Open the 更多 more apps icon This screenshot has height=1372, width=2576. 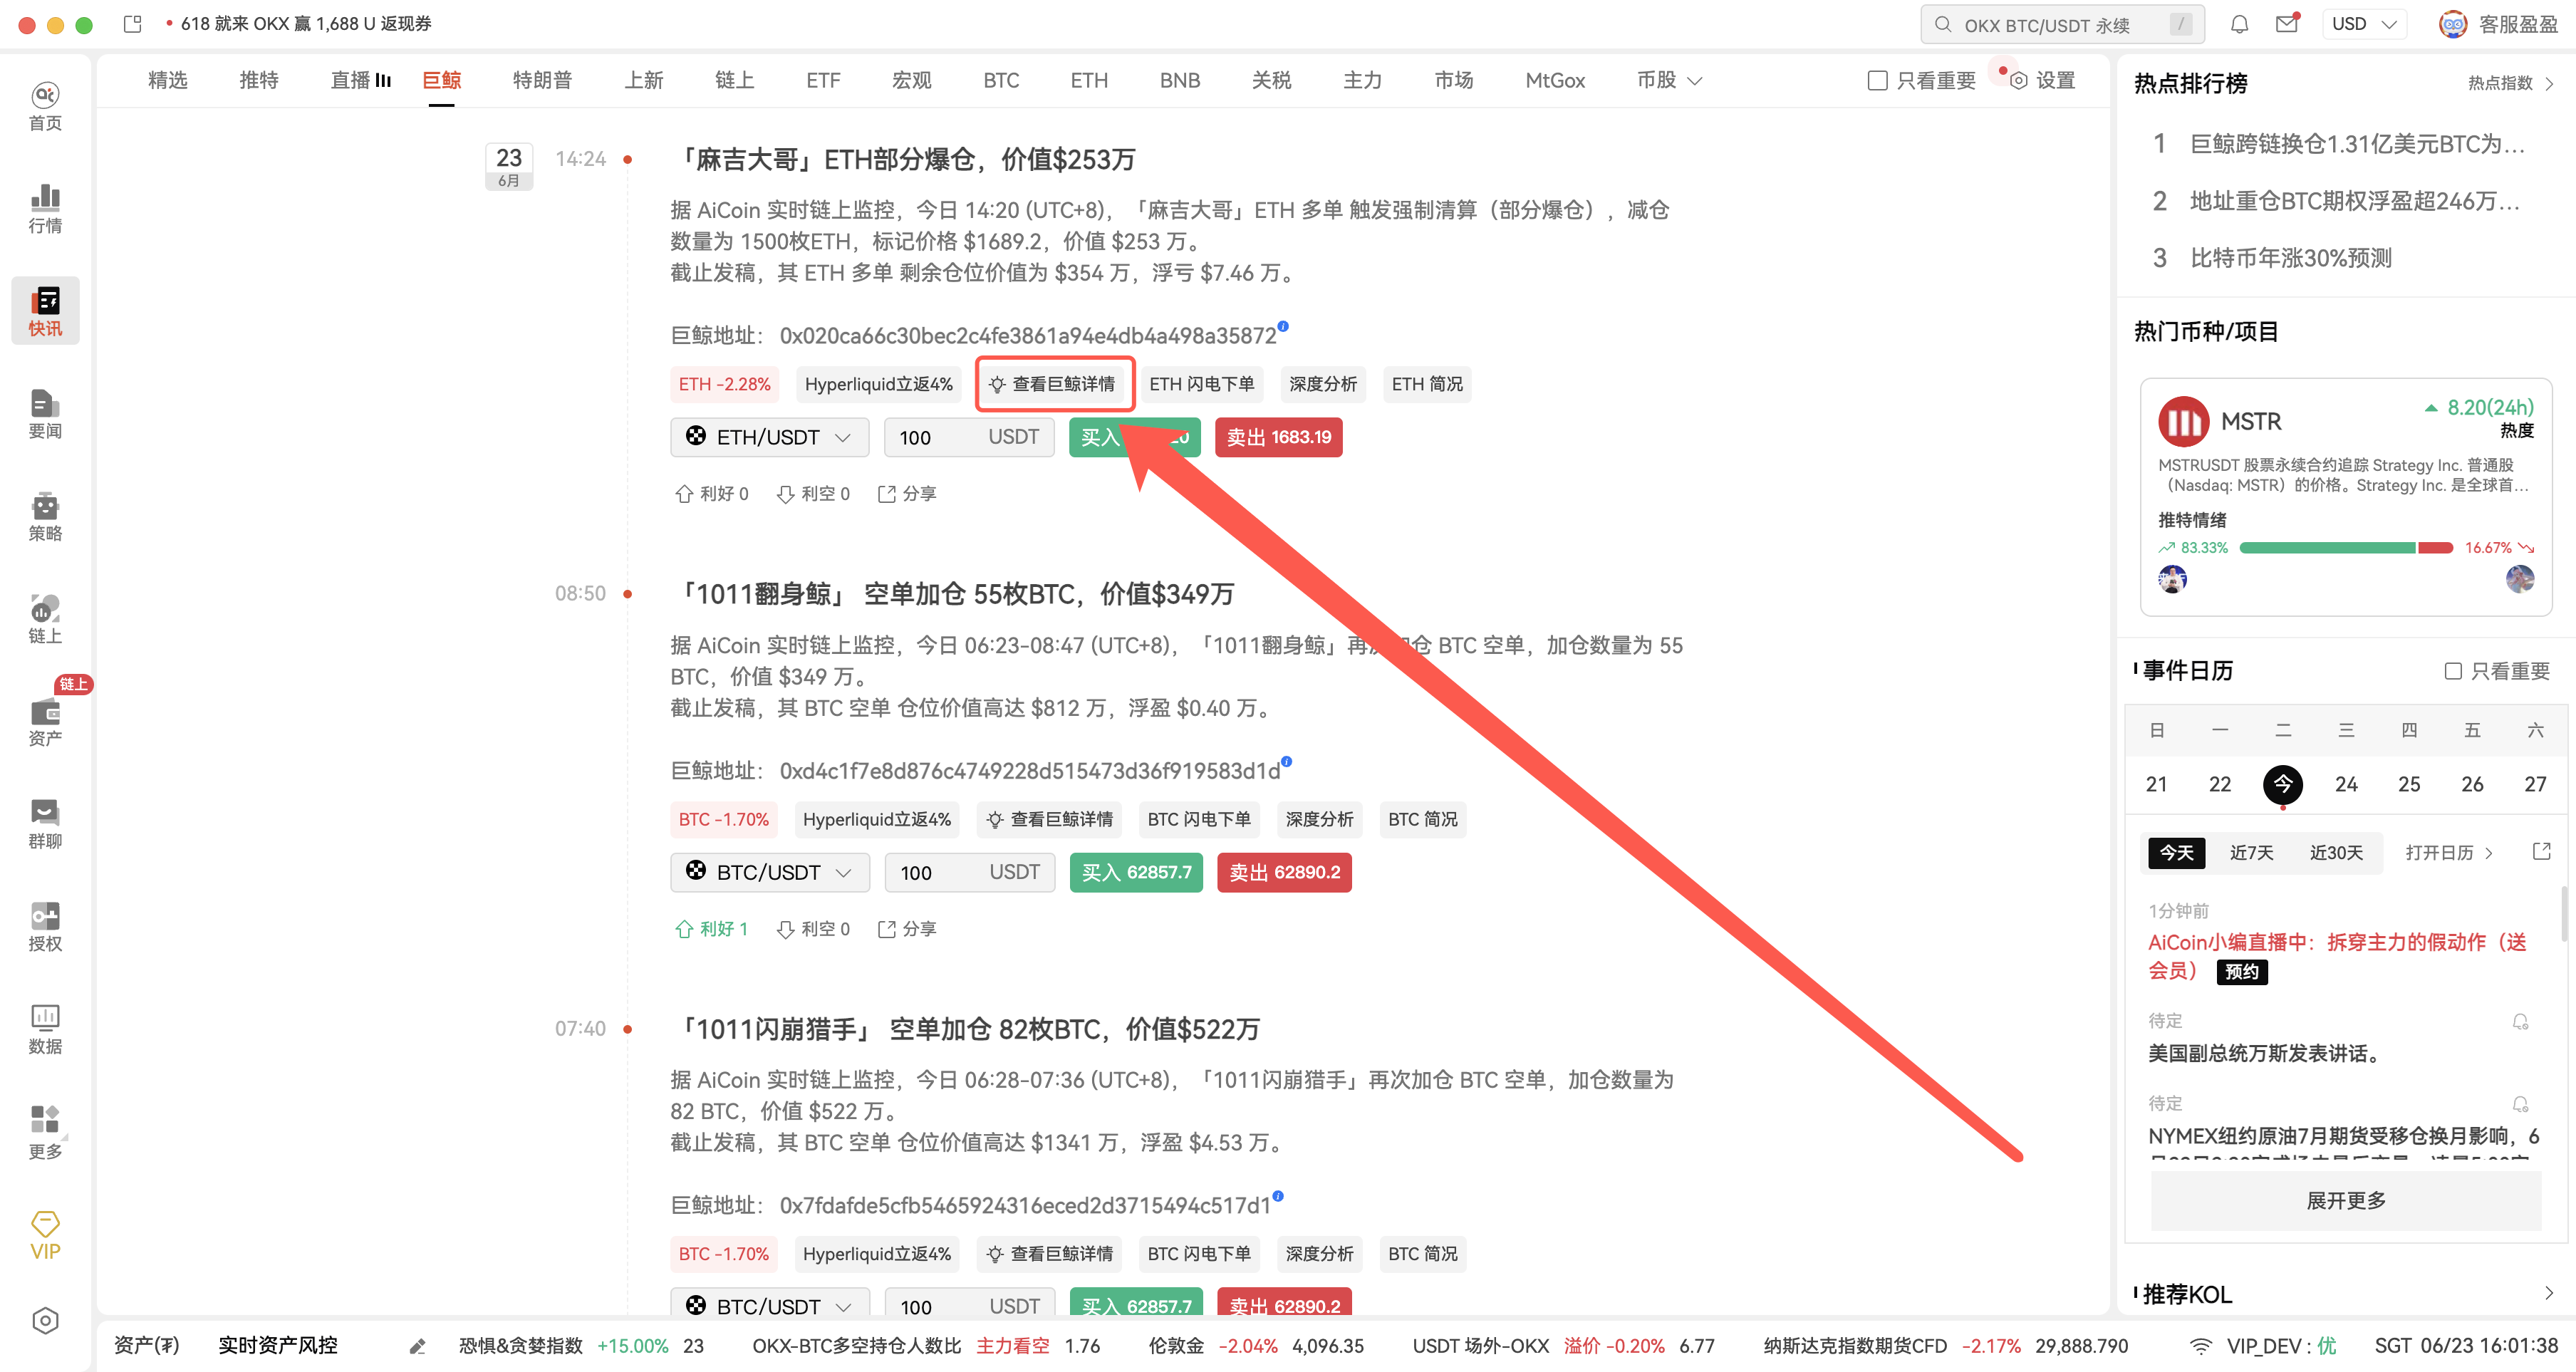(45, 1133)
